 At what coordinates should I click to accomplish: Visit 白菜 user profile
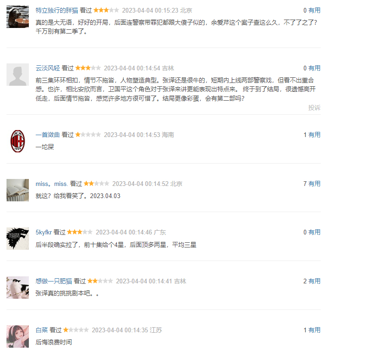click(41, 330)
